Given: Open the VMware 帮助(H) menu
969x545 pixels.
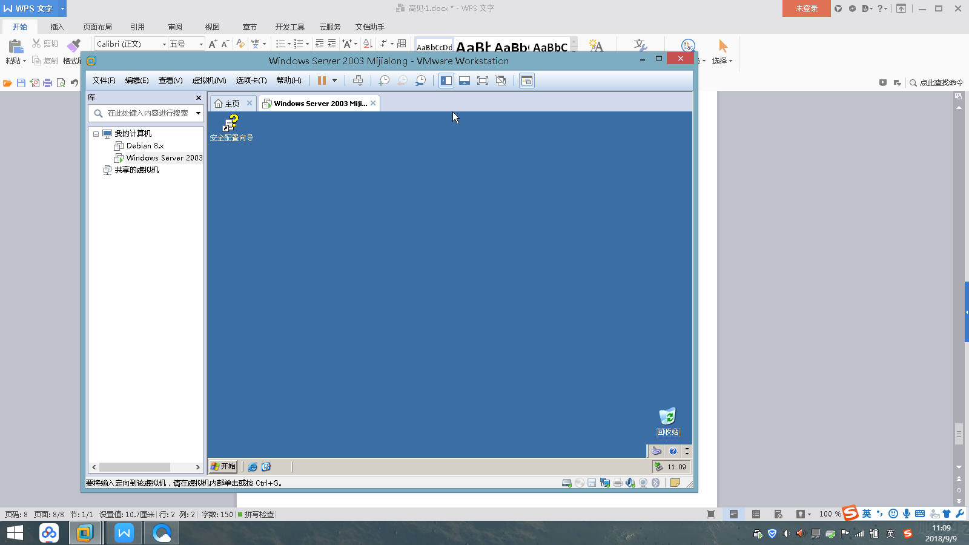Looking at the screenshot, I should 289,81.
